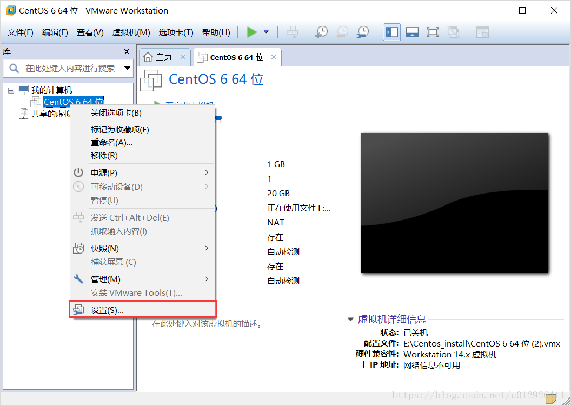The image size is (571, 406).
Task: Open the power options dropdown arrow
Action: point(266,32)
